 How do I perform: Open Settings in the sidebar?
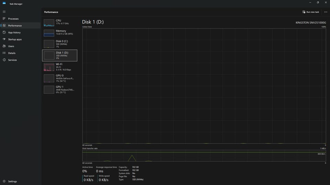20,181
